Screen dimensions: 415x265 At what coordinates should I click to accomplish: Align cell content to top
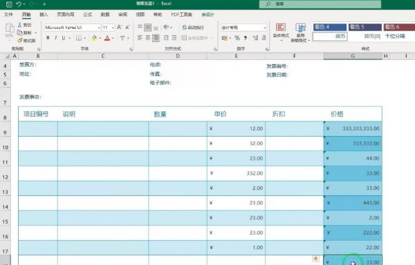tap(140, 27)
